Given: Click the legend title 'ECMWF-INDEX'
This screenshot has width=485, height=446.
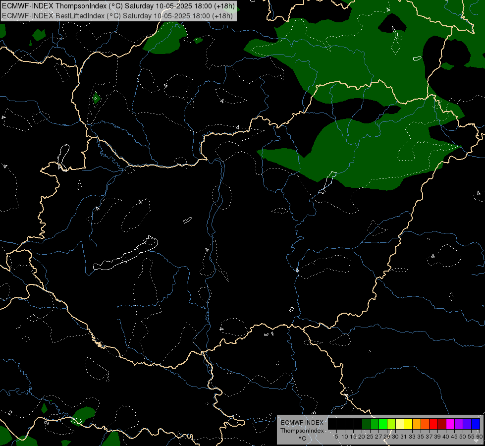Looking at the screenshot, I should [x=302, y=423].
